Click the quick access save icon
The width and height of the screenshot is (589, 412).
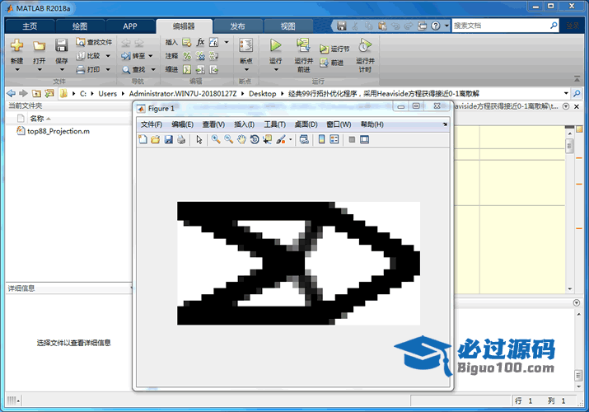pyautogui.click(x=341, y=26)
